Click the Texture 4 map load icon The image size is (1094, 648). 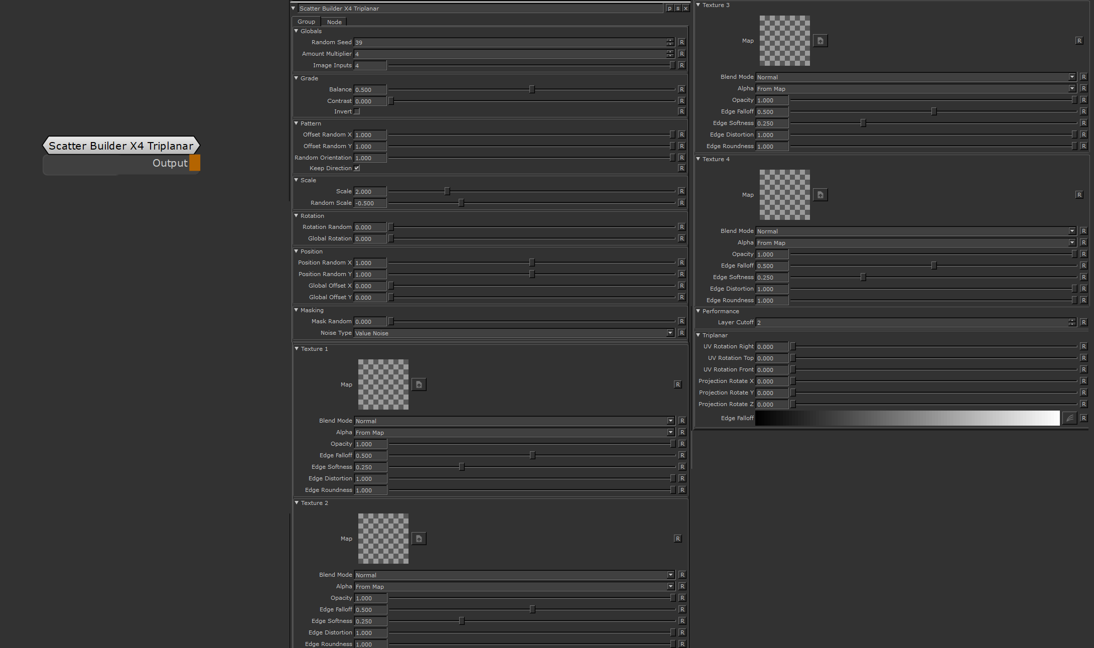pos(820,195)
